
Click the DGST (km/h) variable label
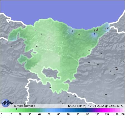(x=77, y=106)
